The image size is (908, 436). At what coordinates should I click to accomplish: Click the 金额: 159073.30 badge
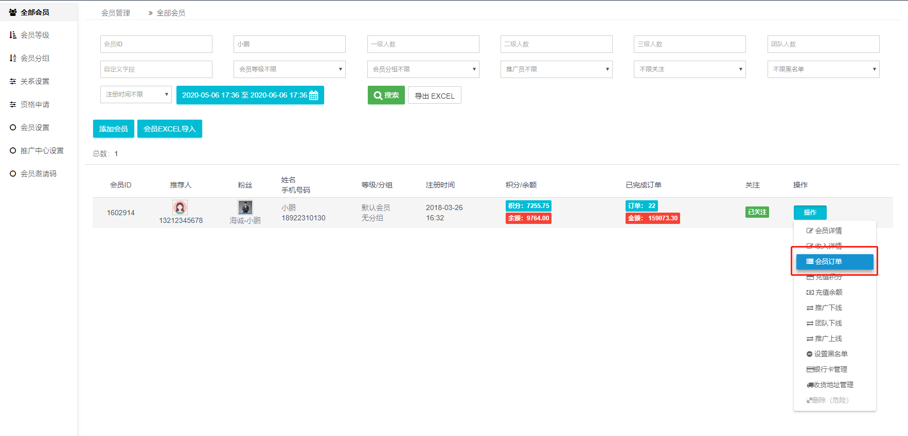coord(653,218)
